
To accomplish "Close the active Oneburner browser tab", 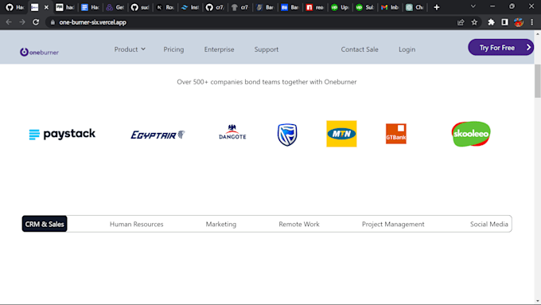I will click(x=46, y=7).
